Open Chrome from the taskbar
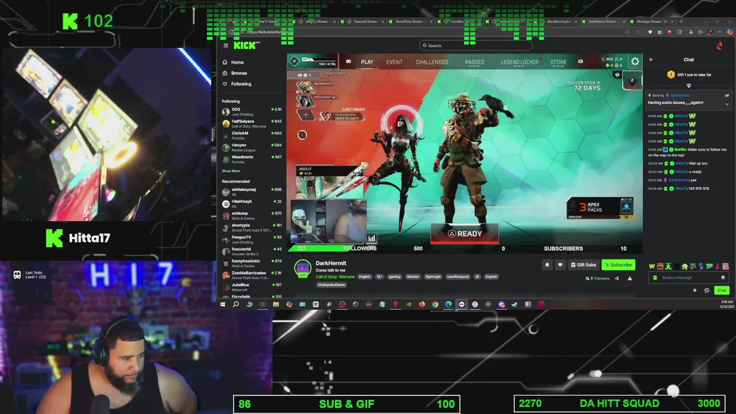736x414 pixels. click(x=435, y=304)
